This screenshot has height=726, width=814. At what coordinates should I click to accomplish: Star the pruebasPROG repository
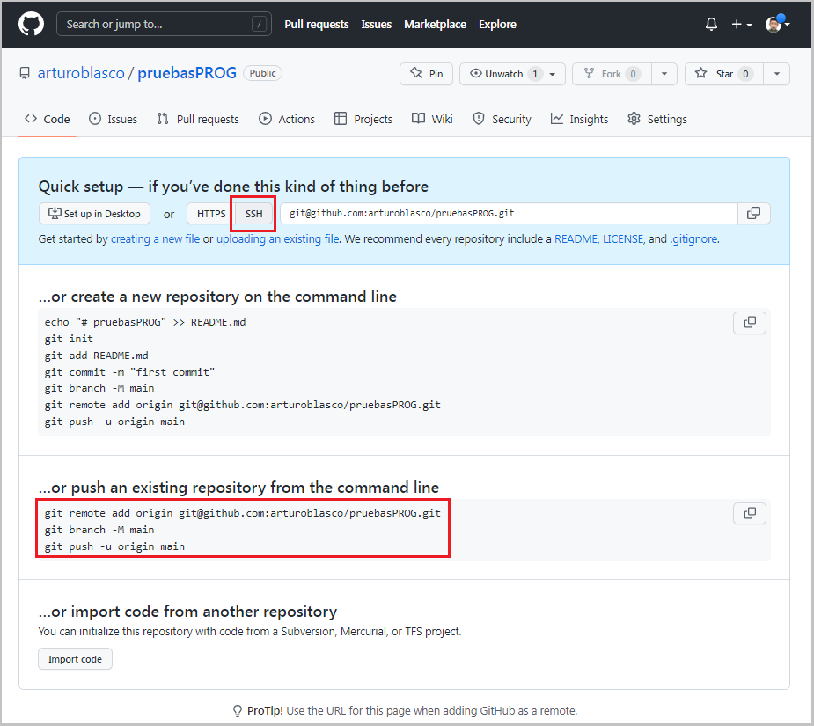tap(723, 74)
